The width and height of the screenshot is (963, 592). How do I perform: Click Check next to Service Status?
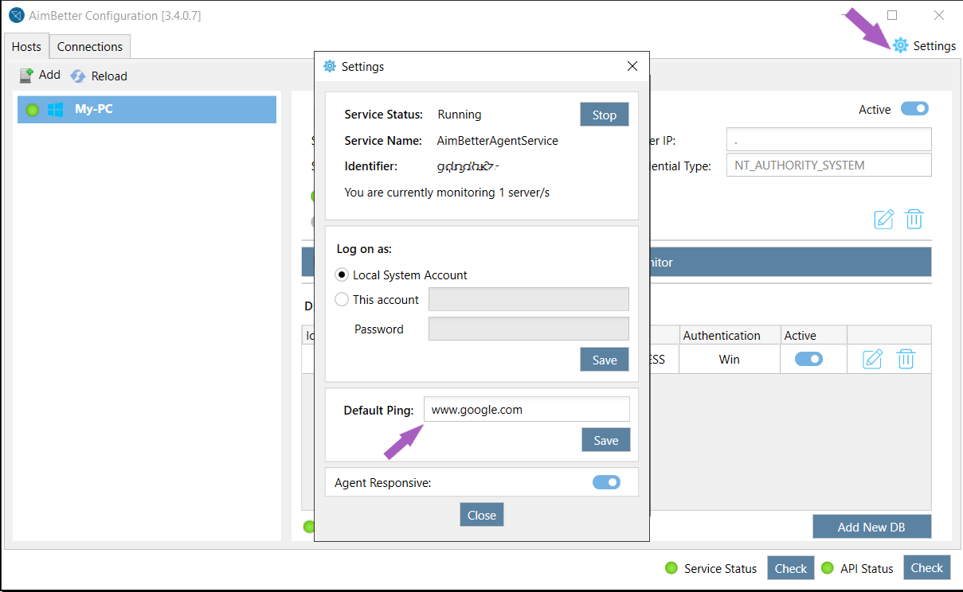[791, 568]
